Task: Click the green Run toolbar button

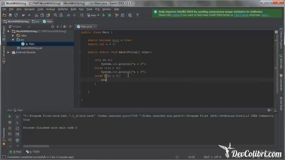Action: coord(104,16)
